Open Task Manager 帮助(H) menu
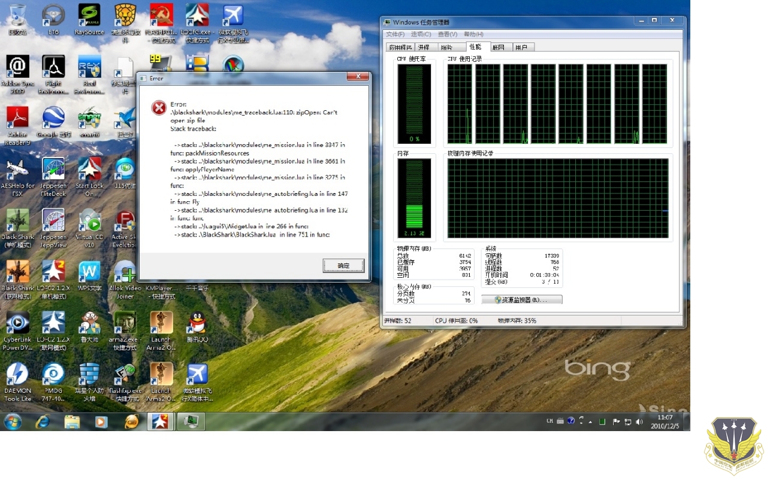Image resolution: width=767 pixels, height=479 pixels. 473,34
